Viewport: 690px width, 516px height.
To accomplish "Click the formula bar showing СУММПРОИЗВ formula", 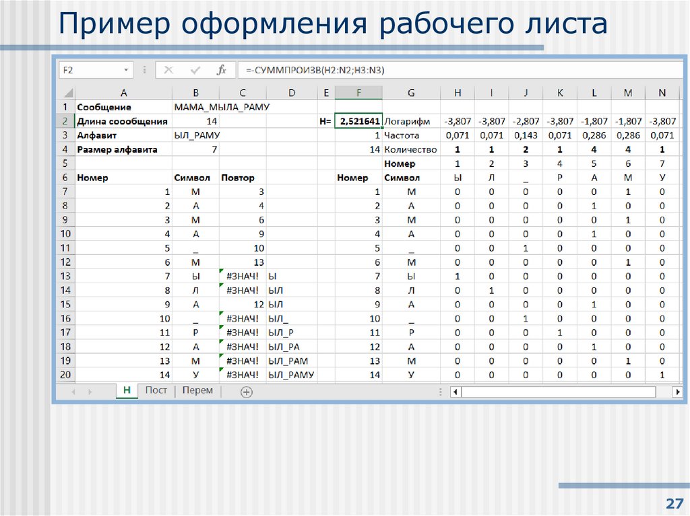I will [x=337, y=69].
